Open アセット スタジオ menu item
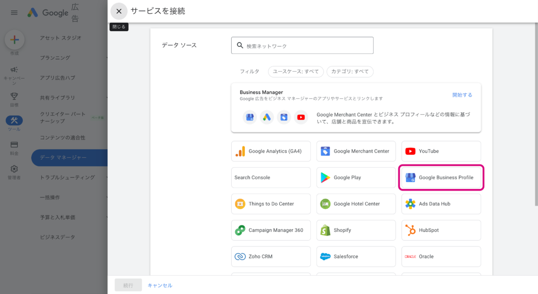This screenshot has width=538, height=294. point(61,38)
